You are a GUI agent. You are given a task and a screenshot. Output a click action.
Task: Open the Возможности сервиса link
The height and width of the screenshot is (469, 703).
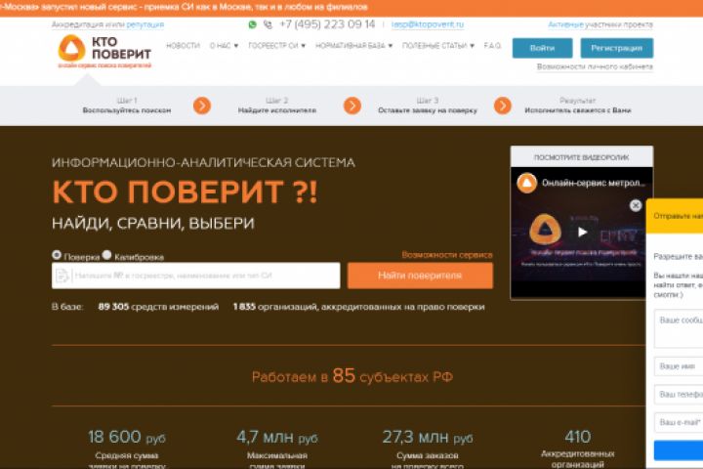pyautogui.click(x=447, y=255)
